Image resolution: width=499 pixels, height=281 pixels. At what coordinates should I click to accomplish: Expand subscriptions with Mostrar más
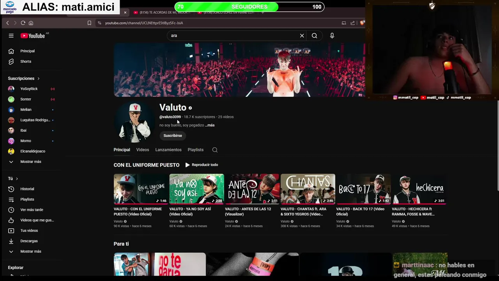[x=31, y=162]
